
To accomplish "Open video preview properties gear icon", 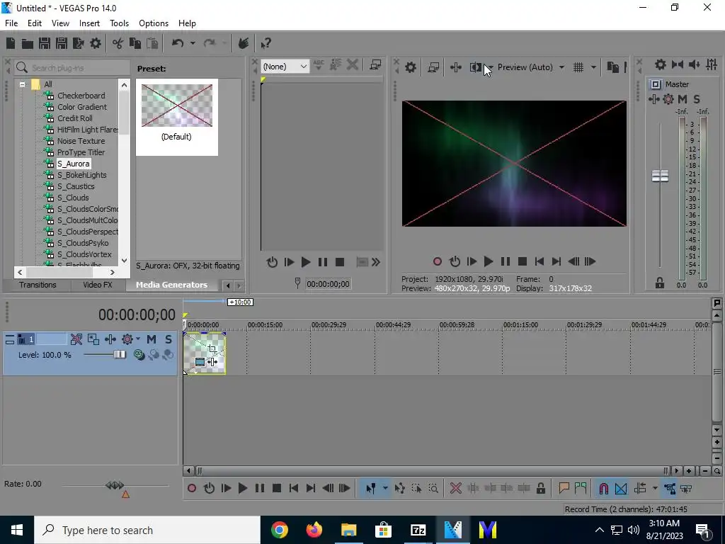I will 410,67.
